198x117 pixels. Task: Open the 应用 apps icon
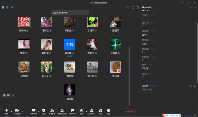pos(100,111)
